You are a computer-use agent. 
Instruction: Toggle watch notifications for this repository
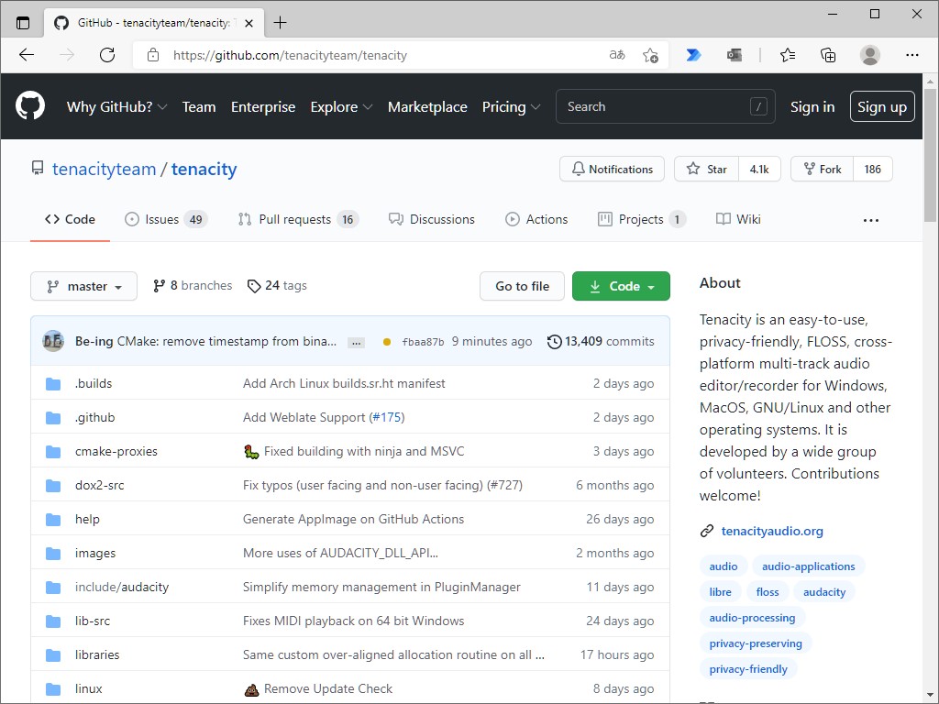[x=612, y=169]
